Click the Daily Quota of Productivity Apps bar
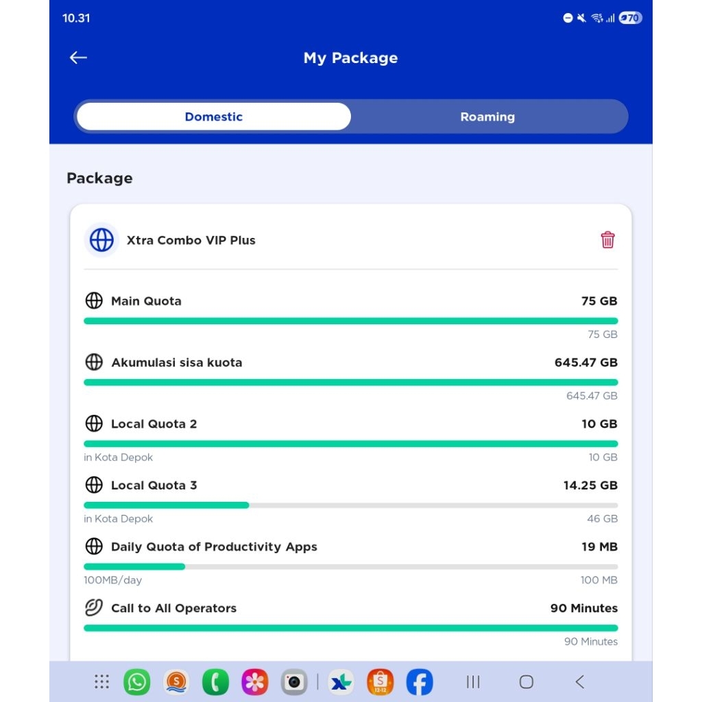702x702 pixels. [x=350, y=567]
